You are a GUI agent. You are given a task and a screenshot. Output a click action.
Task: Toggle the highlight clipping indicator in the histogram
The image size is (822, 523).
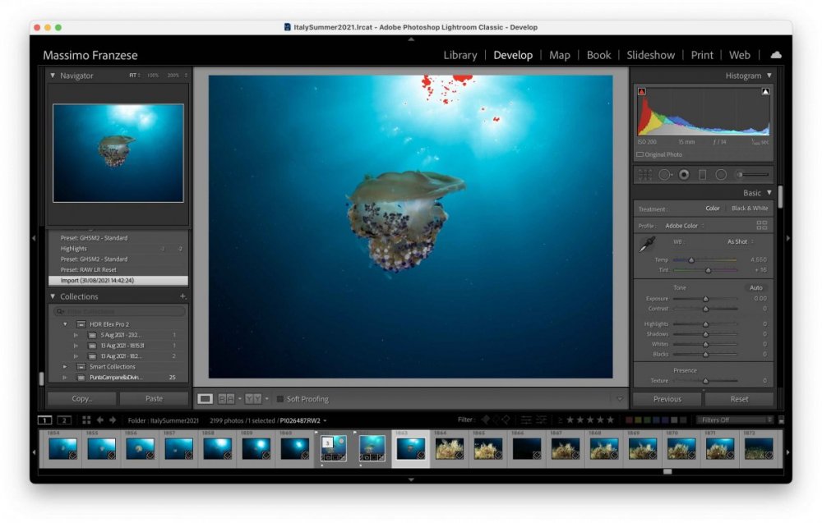coord(765,92)
